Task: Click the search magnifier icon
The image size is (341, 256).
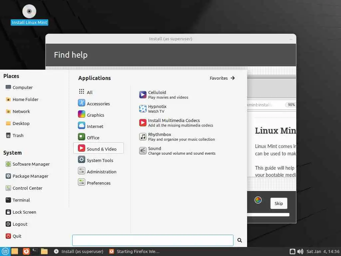Action: click(x=240, y=240)
